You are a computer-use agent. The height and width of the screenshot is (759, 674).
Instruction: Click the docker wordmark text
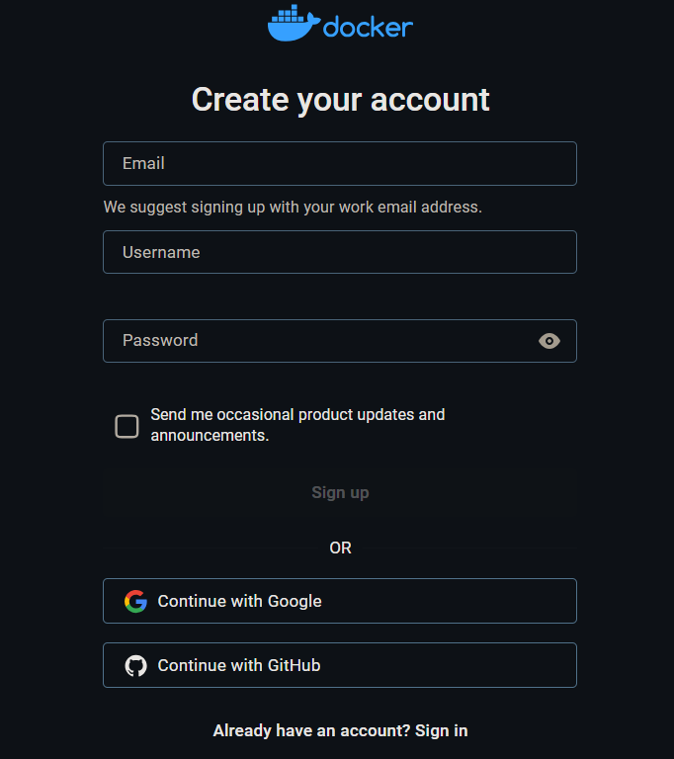(368, 27)
